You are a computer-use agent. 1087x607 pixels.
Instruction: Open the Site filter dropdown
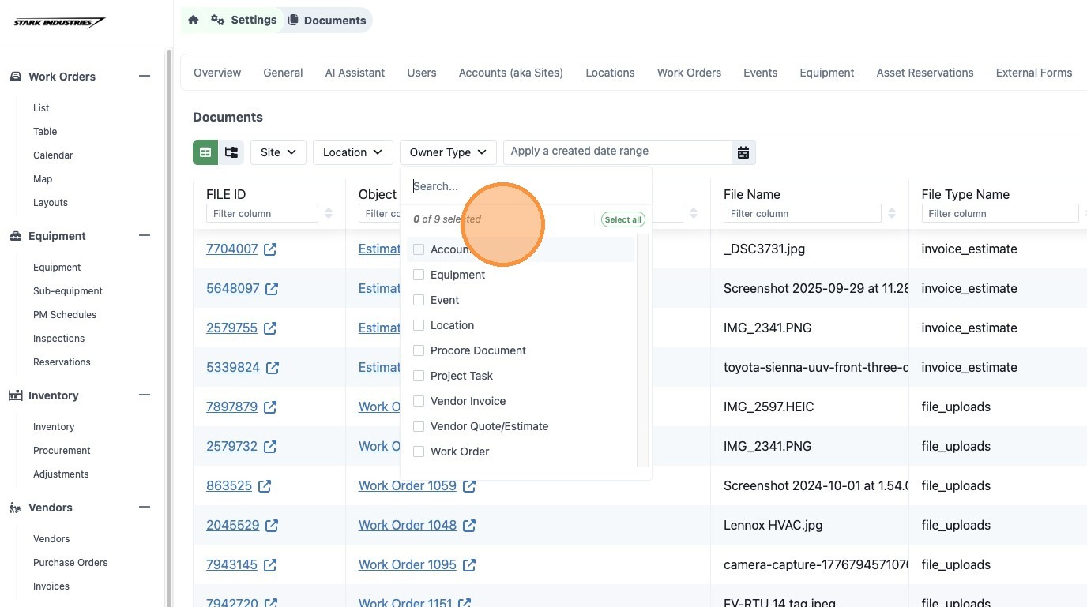click(278, 152)
